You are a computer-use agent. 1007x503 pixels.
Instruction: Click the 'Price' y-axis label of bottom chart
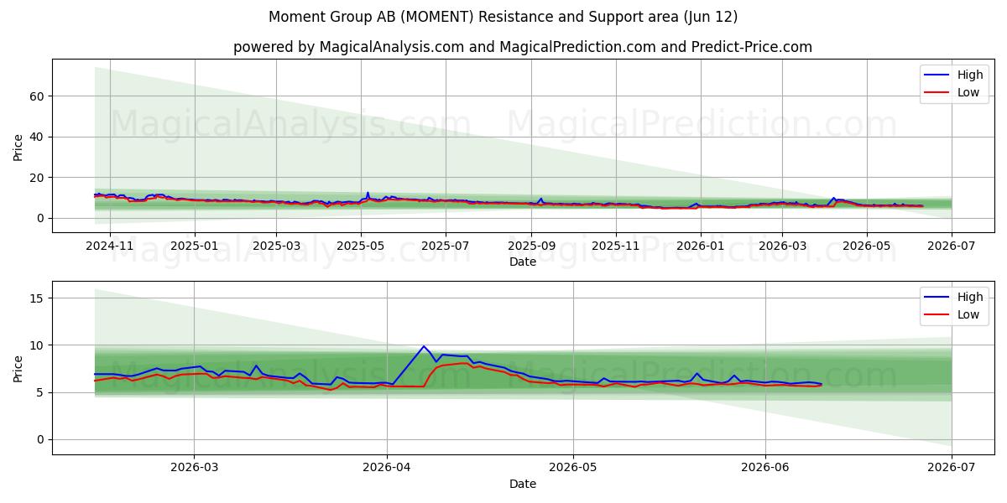[x=18, y=368]
